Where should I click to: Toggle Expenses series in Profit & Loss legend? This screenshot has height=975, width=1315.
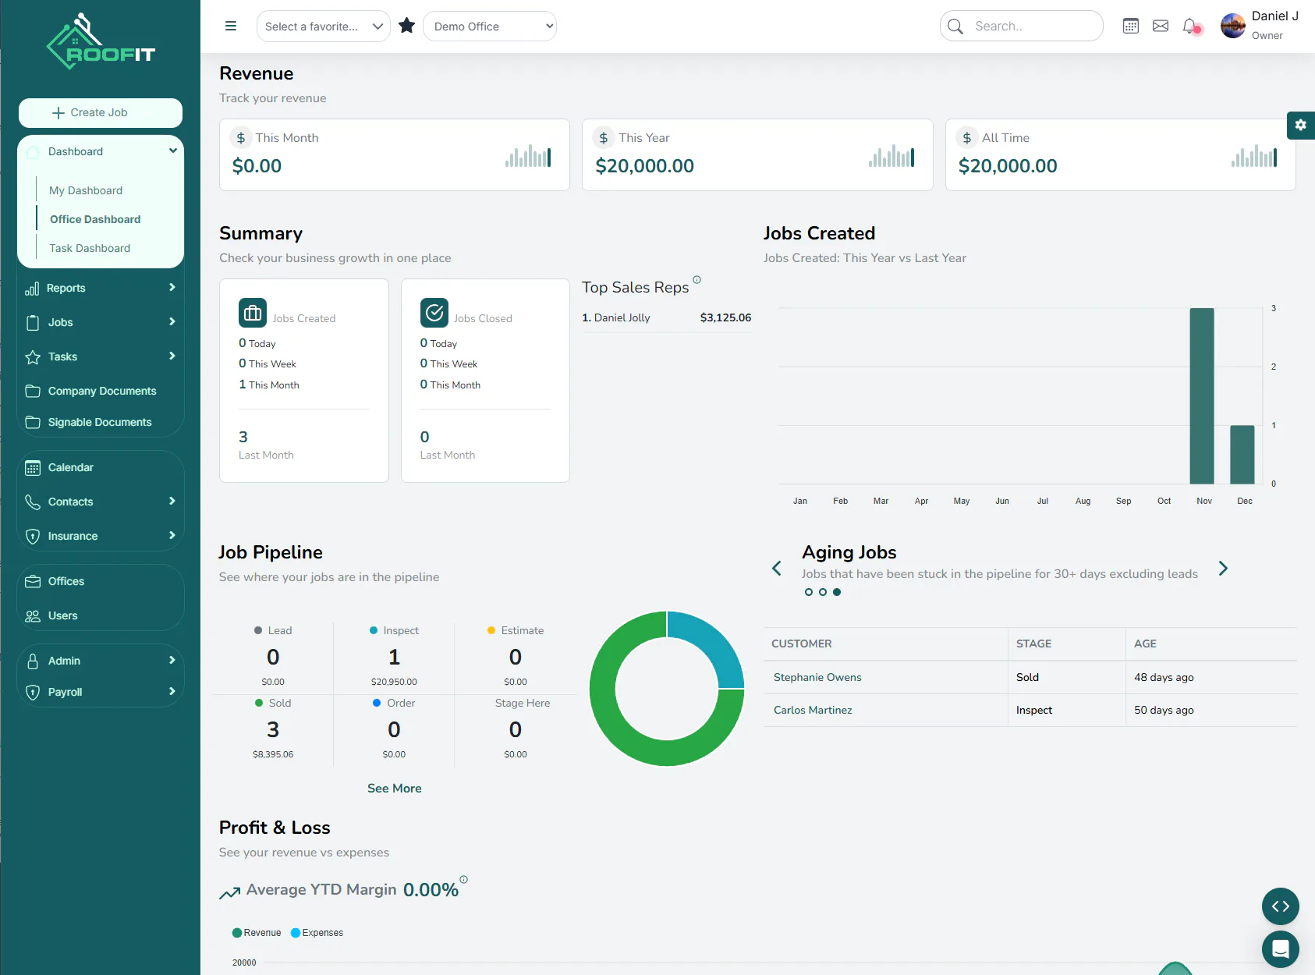[x=317, y=933]
